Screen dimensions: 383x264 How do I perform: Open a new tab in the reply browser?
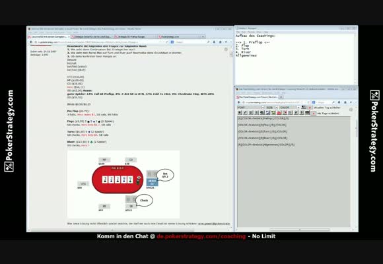[x=281, y=97]
